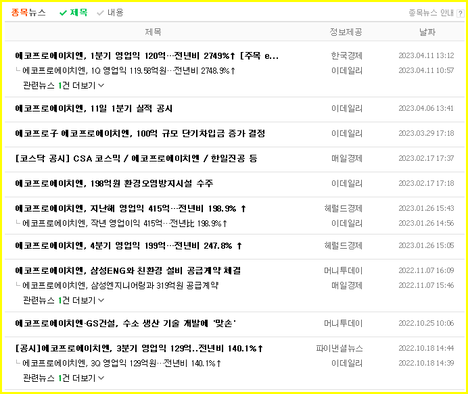Expand 관련뉴스 1건 더보기 under 1분기 영업익 120억
468x394 pixels.
click(64, 86)
